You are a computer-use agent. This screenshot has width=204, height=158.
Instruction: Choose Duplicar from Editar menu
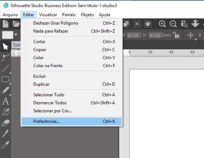tap(72, 84)
